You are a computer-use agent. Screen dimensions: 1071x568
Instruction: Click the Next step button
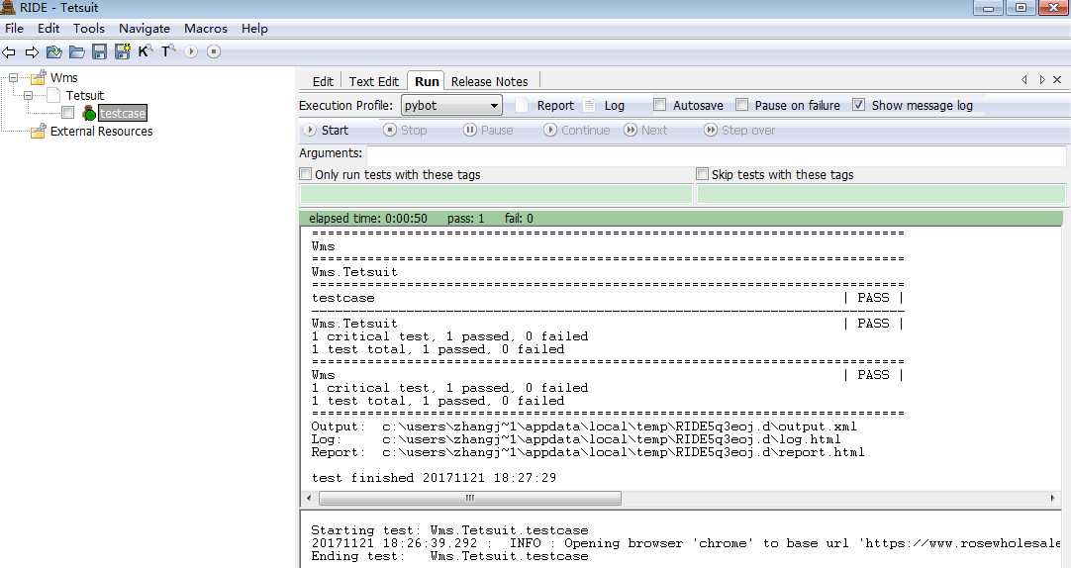(x=645, y=130)
